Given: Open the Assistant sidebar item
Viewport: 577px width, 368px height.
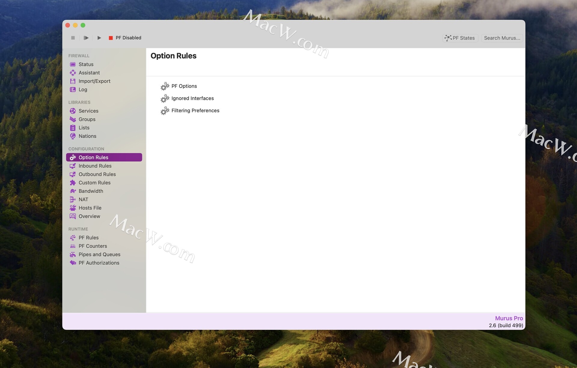Looking at the screenshot, I should (89, 73).
